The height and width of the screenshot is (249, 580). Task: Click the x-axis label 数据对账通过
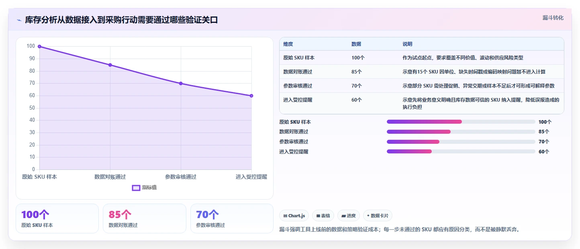pyautogui.click(x=110, y=177)
